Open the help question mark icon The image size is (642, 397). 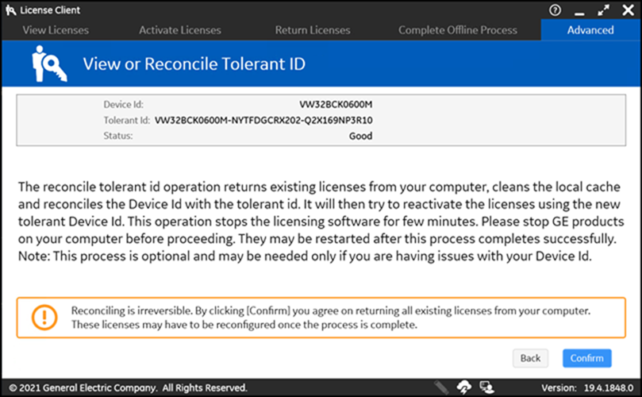click(x=555, y=10)
